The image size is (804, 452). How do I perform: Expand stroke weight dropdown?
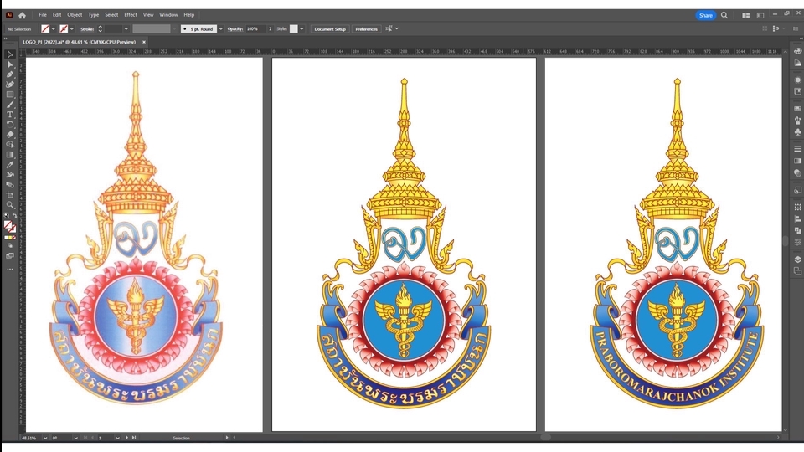point(126,29)
